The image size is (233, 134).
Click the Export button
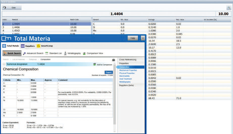click(109, 72)
